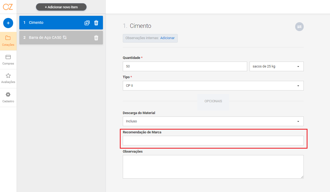Viewport: 330px width, 192px height.
Task: Open the Compras section
Action: tap(8, 60)
